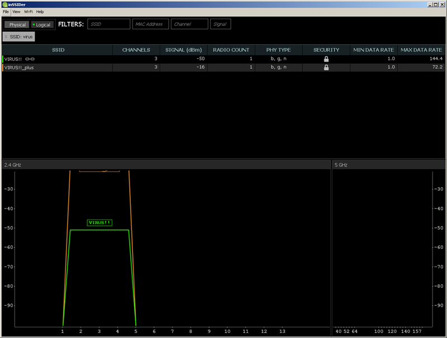Select the VIRUS!! network row

click(x=223, y=59)
